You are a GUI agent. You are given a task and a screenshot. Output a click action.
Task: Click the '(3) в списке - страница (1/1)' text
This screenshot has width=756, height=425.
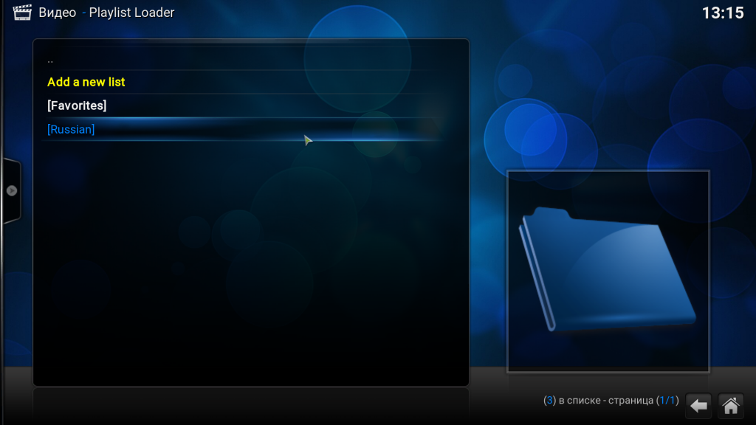611,401
